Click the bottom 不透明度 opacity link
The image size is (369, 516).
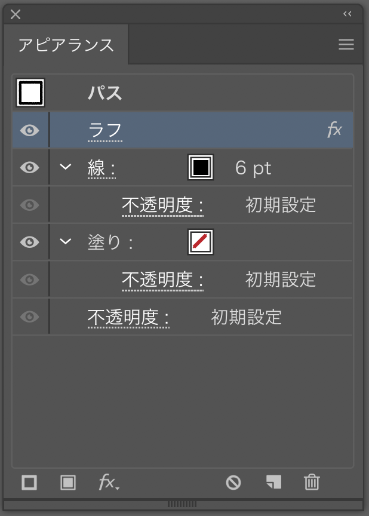pyautogui.click(x=128, y=318)
